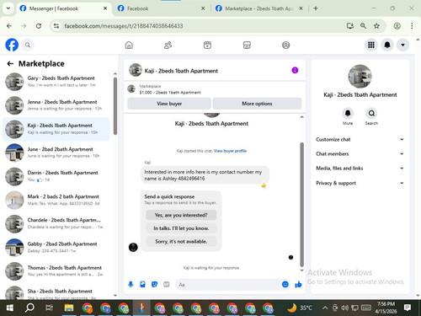The width and height of the screenshot is (421, 316).
Task: Open the sticker picker icon
Action: click(x=154, y=285)
